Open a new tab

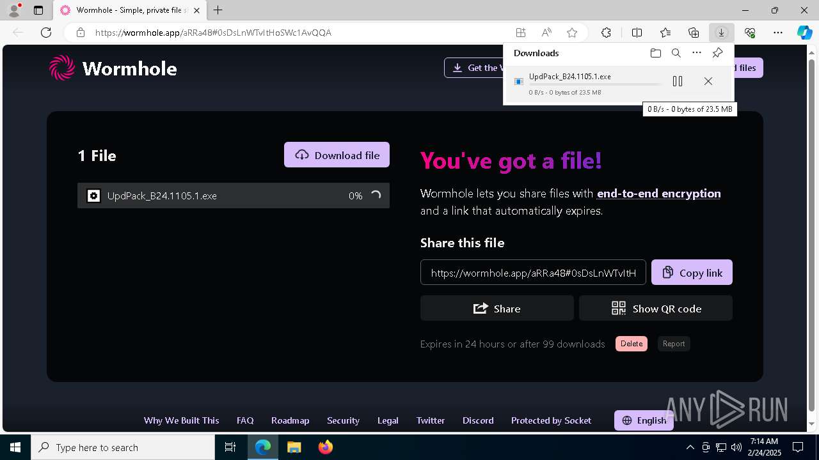(218, 10)
